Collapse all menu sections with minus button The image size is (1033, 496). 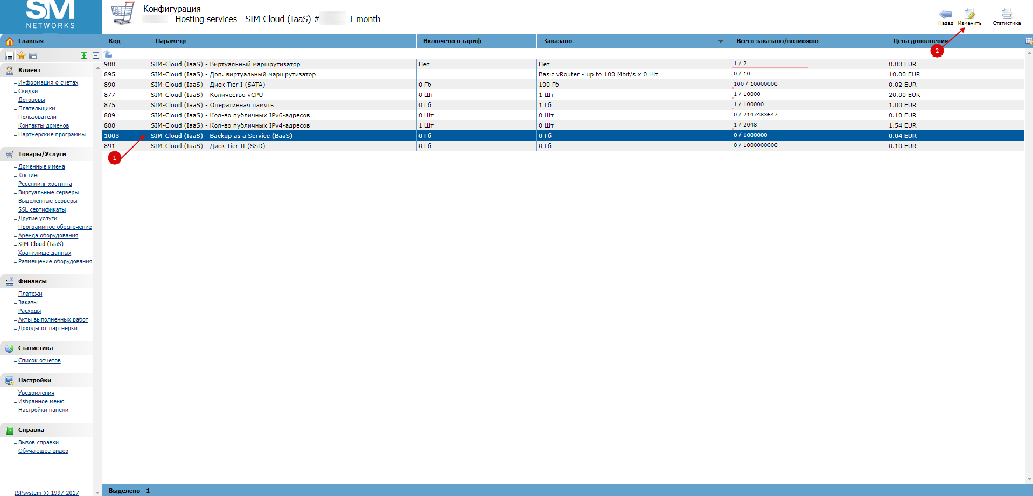[x=95, y=55]
